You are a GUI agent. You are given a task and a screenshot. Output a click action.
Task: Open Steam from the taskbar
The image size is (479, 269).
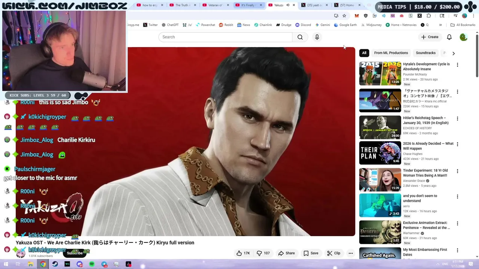[x=55, y=264]
